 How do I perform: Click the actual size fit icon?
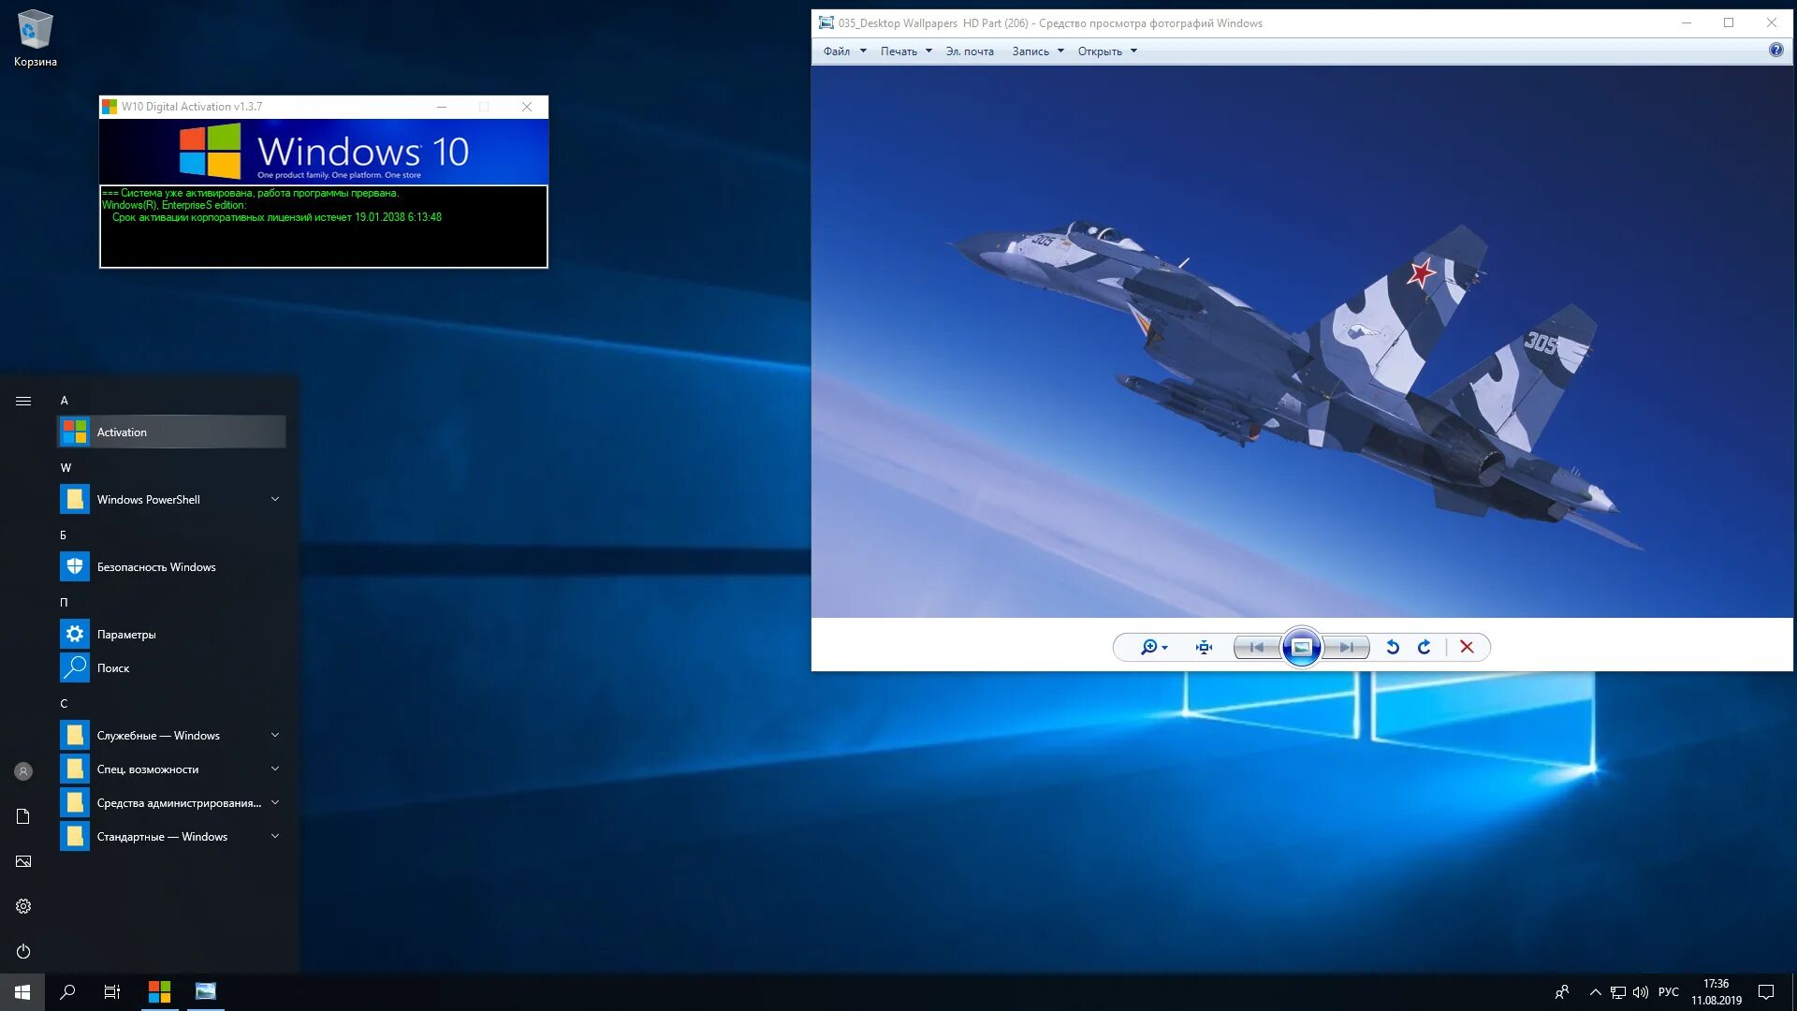(1204, 647)
